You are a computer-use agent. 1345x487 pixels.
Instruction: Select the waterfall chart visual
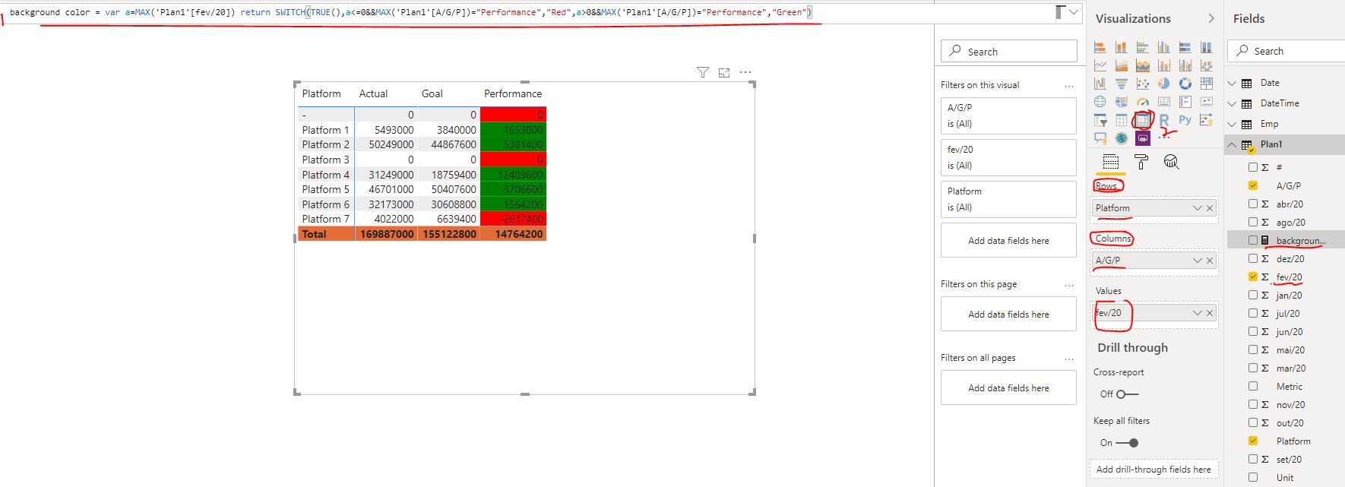[x=1100, y=83]
